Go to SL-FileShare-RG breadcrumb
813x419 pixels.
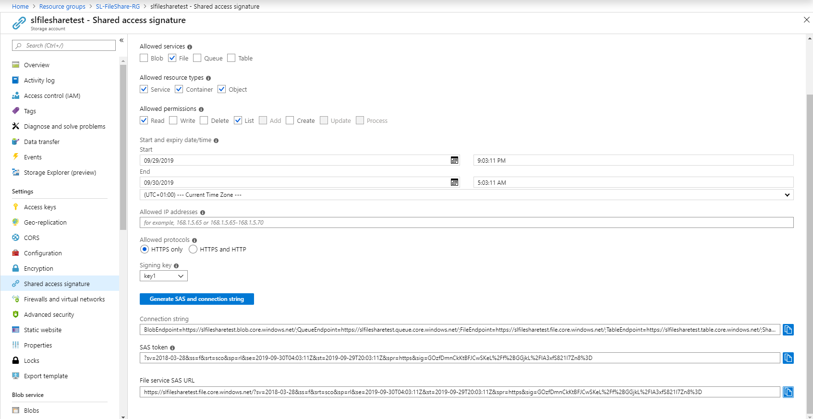point(118,6)
